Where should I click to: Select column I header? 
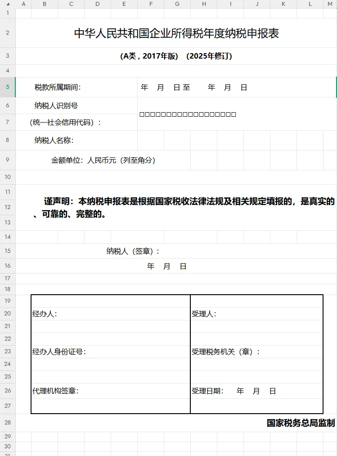pyautogui.click(x=230, y=4)
